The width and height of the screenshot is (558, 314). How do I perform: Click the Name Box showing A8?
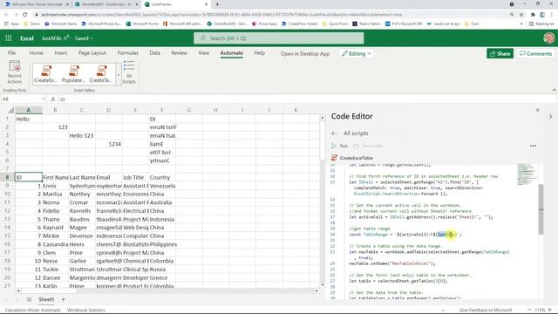[x=21, y=99]
